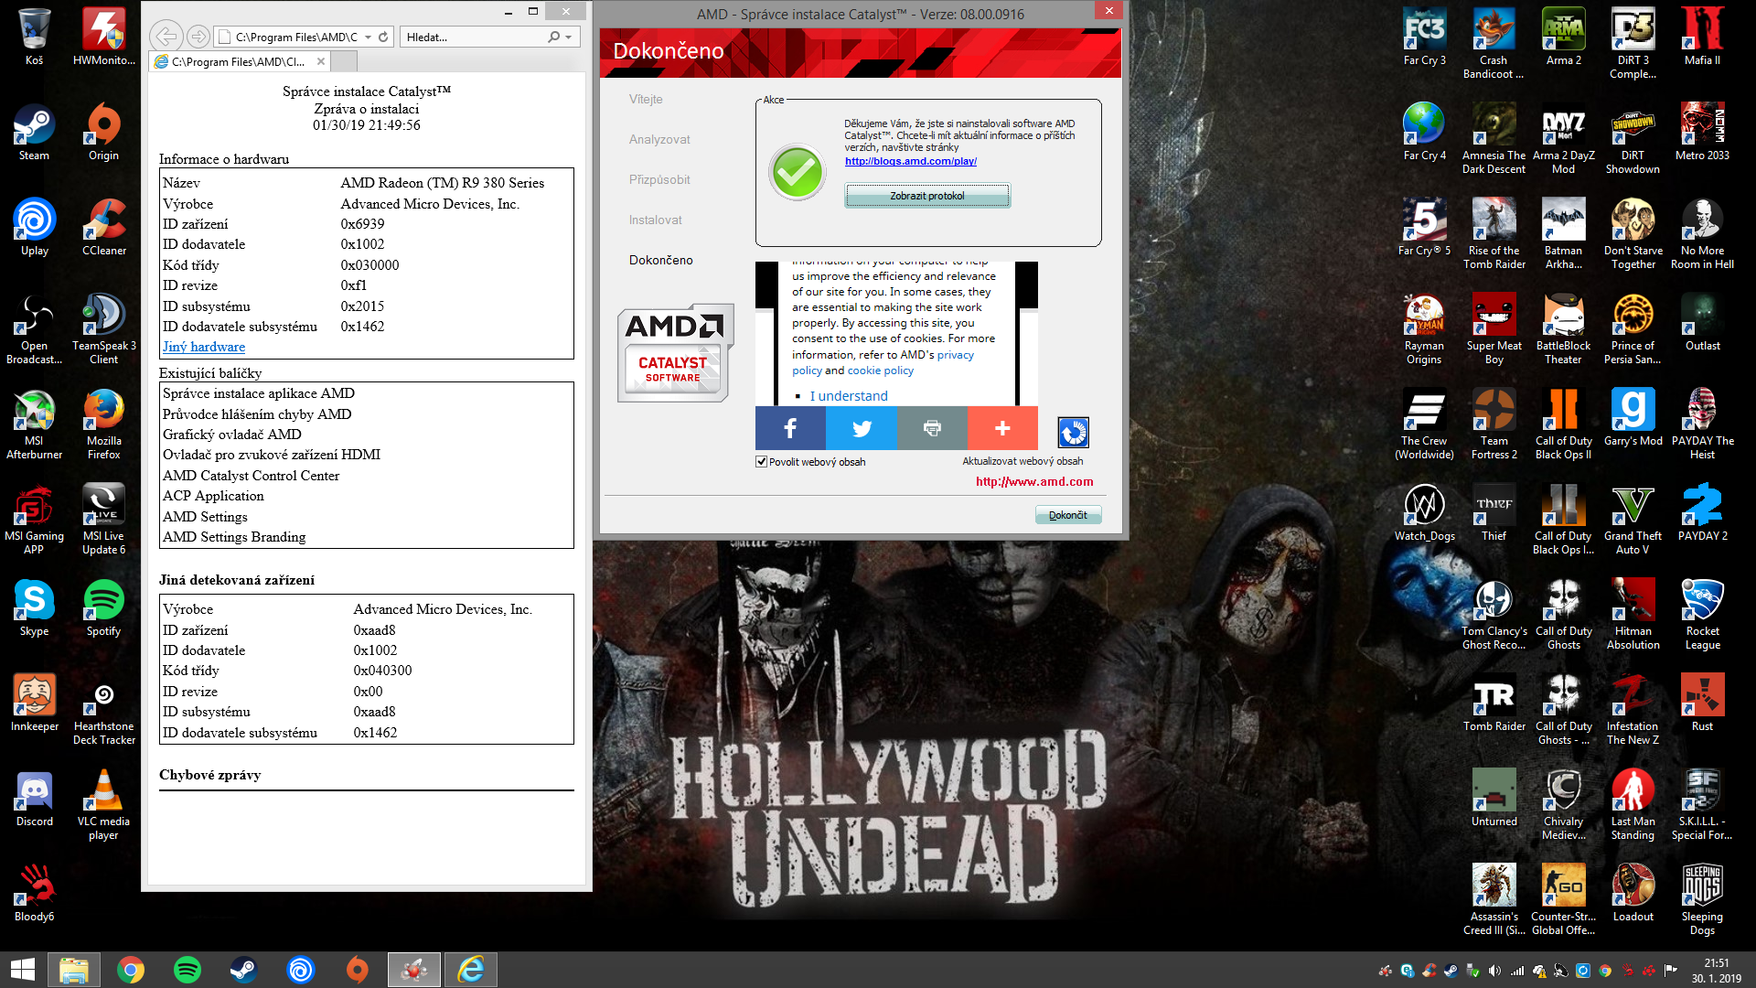Open Counter-Strike Global Offensive shortcut
The width and height of the screenshot is (1756, 988).
point(1563,900)
